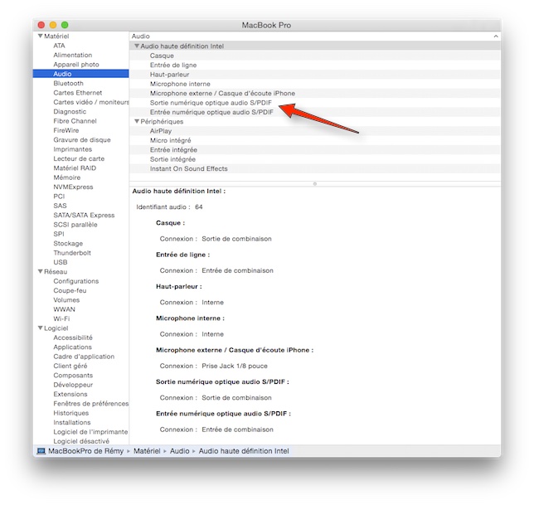Select the AirPlay peripheral row
This screenshot has width=534, height=505.
[x=315, y=131]
